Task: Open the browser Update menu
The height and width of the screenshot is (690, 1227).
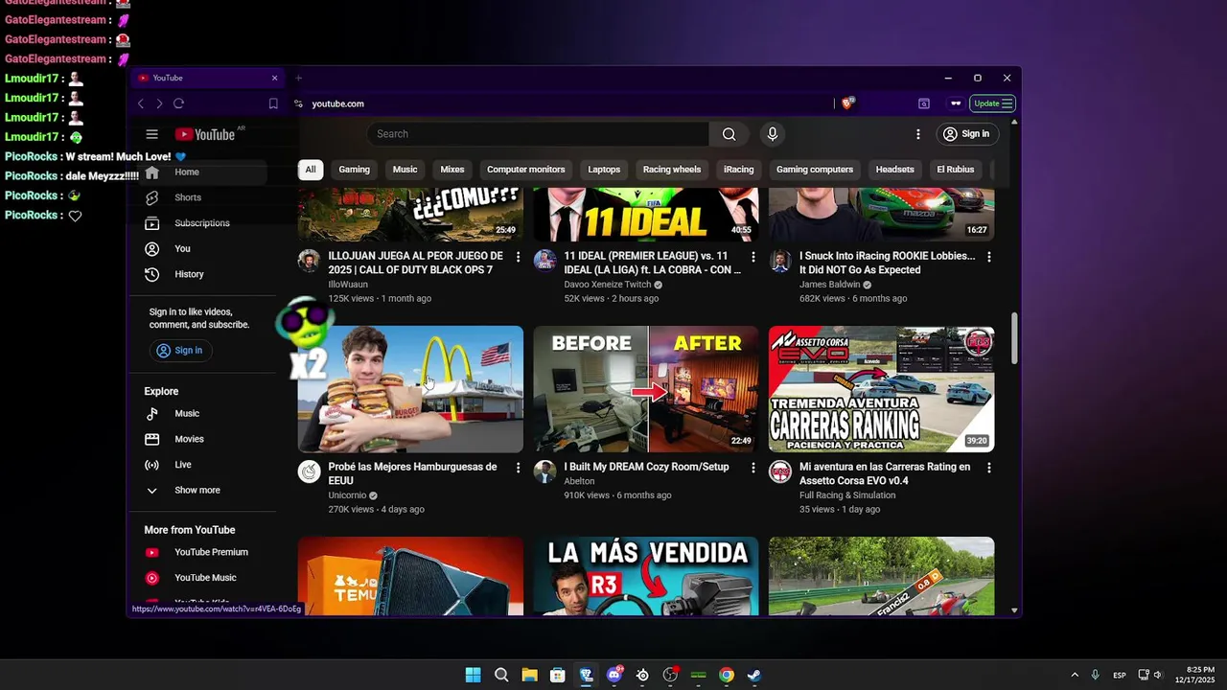Action: click(993, 103)
